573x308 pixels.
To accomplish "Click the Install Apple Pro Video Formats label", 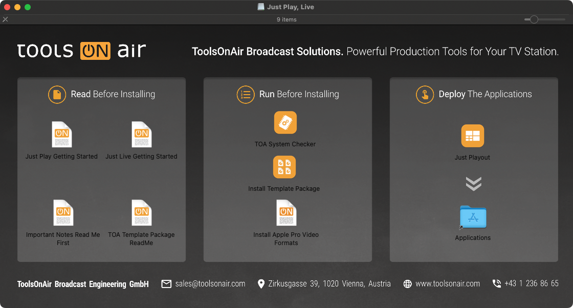I will [x=286, y=238].
